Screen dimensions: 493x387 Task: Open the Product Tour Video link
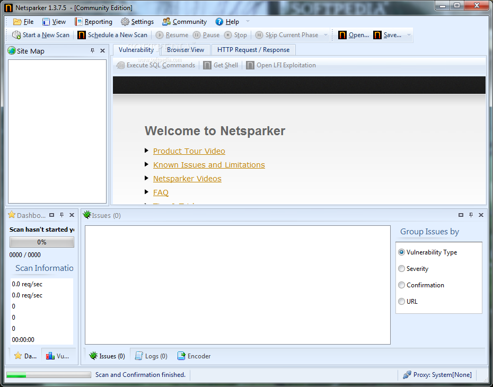[189, 151]
